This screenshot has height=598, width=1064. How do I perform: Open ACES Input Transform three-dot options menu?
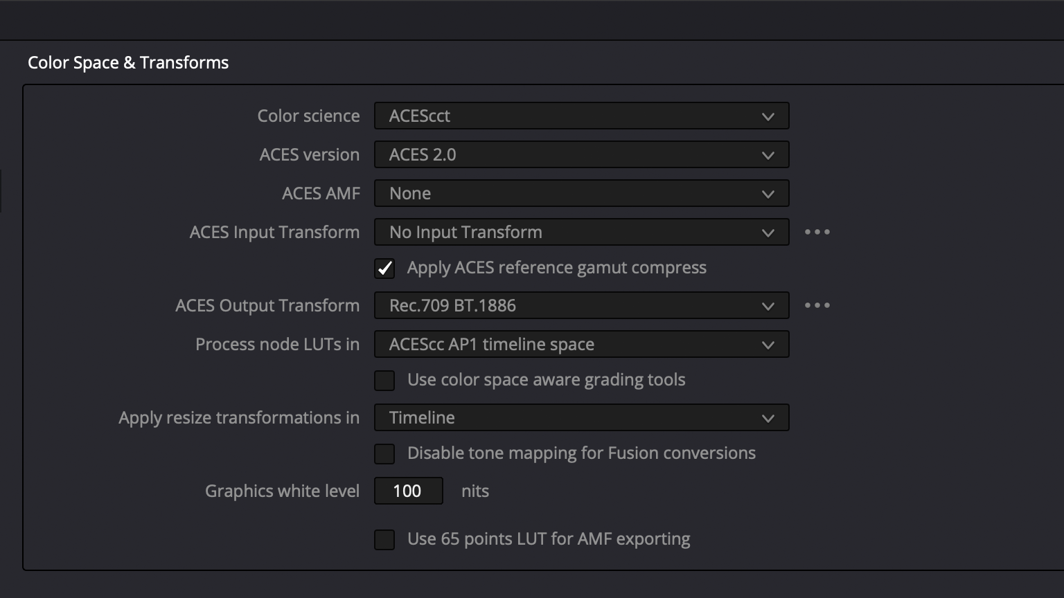(817, 233)
